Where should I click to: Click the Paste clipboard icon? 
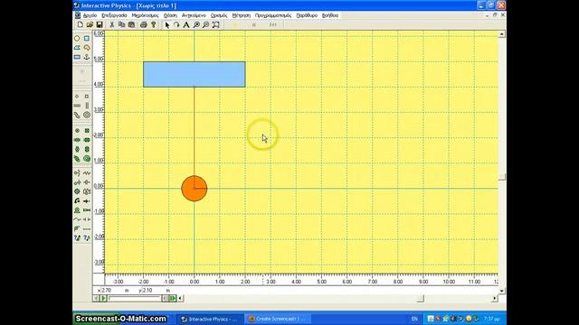(131, 24)
